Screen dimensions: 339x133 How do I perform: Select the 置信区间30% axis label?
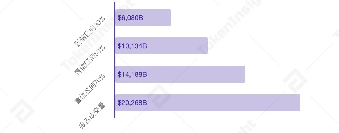[x=90, y=32]
